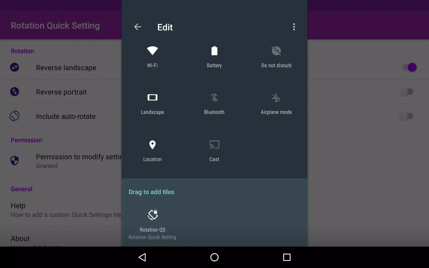
Task: Tap the Reverse landscape icon
Action: [14, 67]
